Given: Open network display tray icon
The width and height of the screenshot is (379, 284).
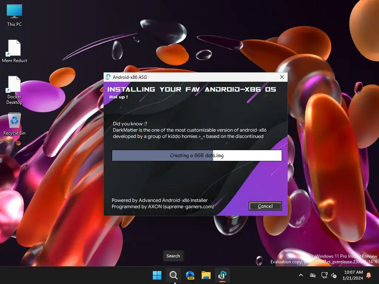Looking at the screenshot, I should click(324, 275).
